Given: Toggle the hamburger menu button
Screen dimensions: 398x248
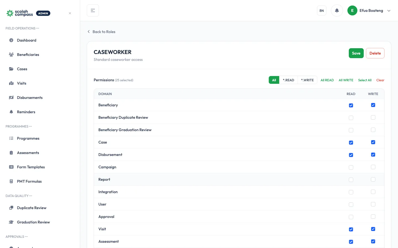Looking at the screenshot, I should (x=93, y=10).
